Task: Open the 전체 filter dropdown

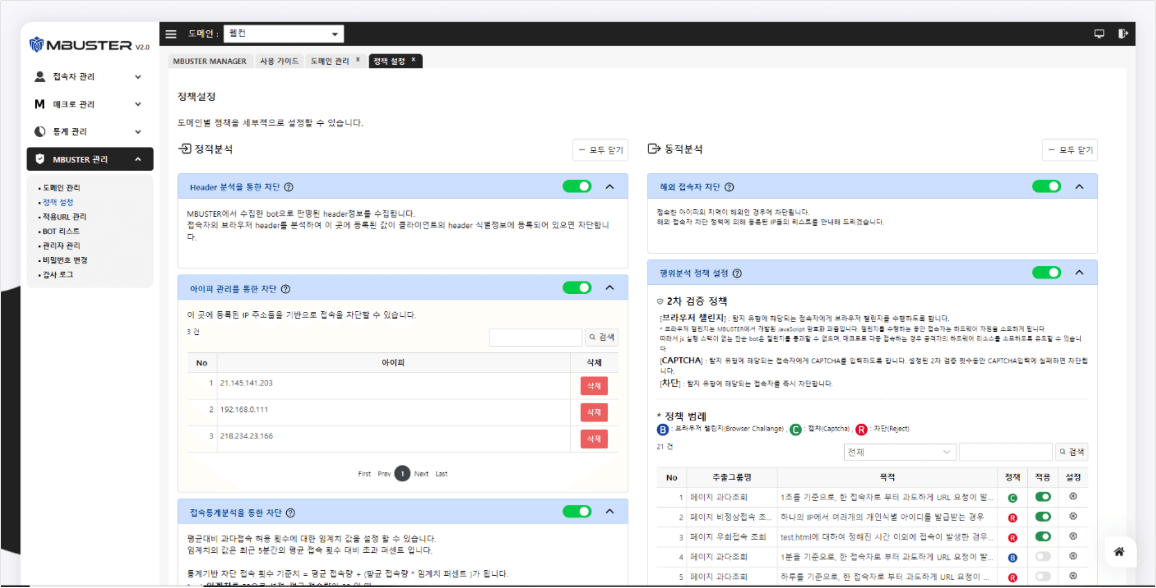Action: pos(900,452)
